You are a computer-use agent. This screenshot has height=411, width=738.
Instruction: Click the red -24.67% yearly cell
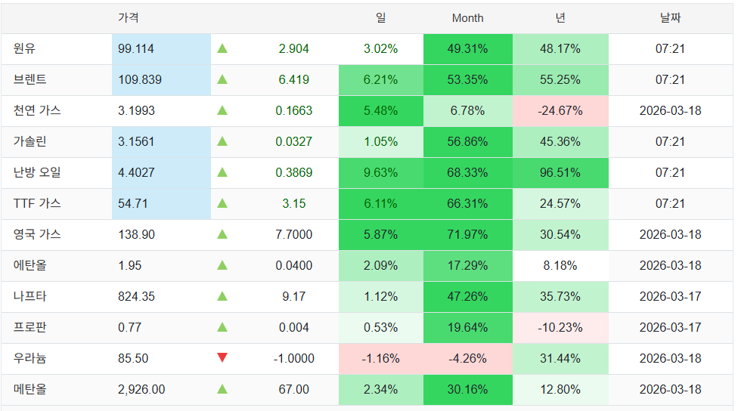[560, 111]
